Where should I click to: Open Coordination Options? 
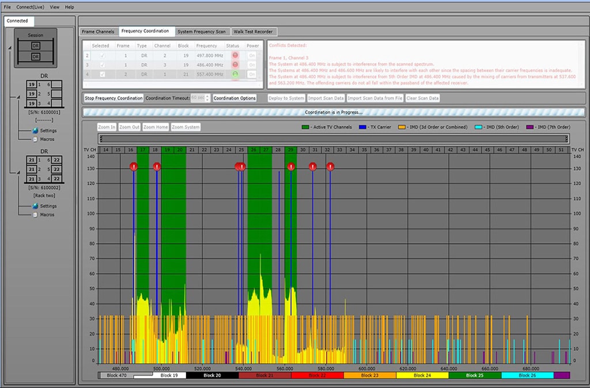click(235, 98)
